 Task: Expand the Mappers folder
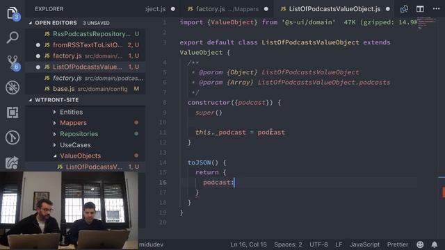pos(73,123)
